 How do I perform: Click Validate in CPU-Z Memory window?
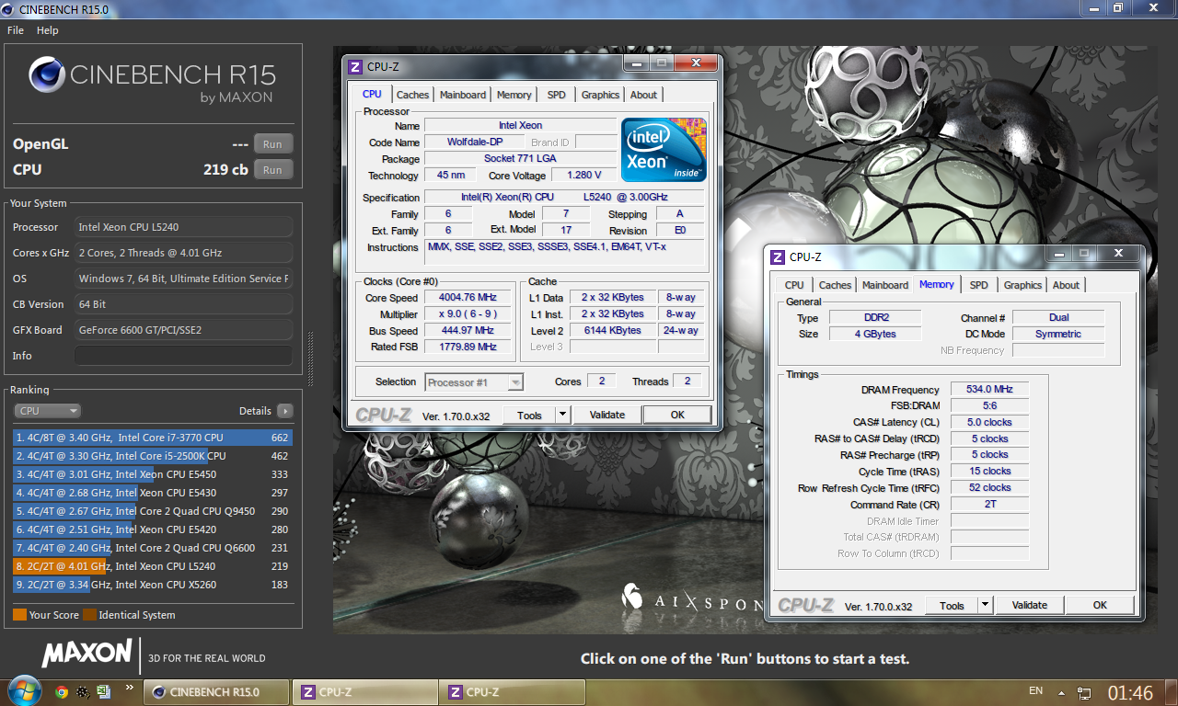coord(1030,605)
